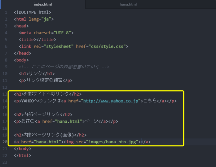Select line number 20 in gutter
Screen dimensions: 216x167
coord(5,142)
